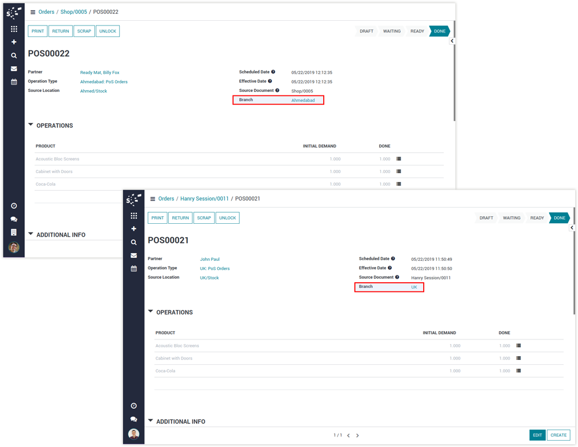The width and height of the screenshot is (578, 447).
Task: Select Ready status stage in POS00021 window
Action: point(537,218)
